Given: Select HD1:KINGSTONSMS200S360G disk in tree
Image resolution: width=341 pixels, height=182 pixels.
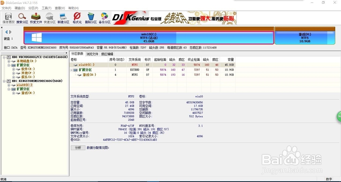Looking at the screenshot, I should click(x=37, y=81).
